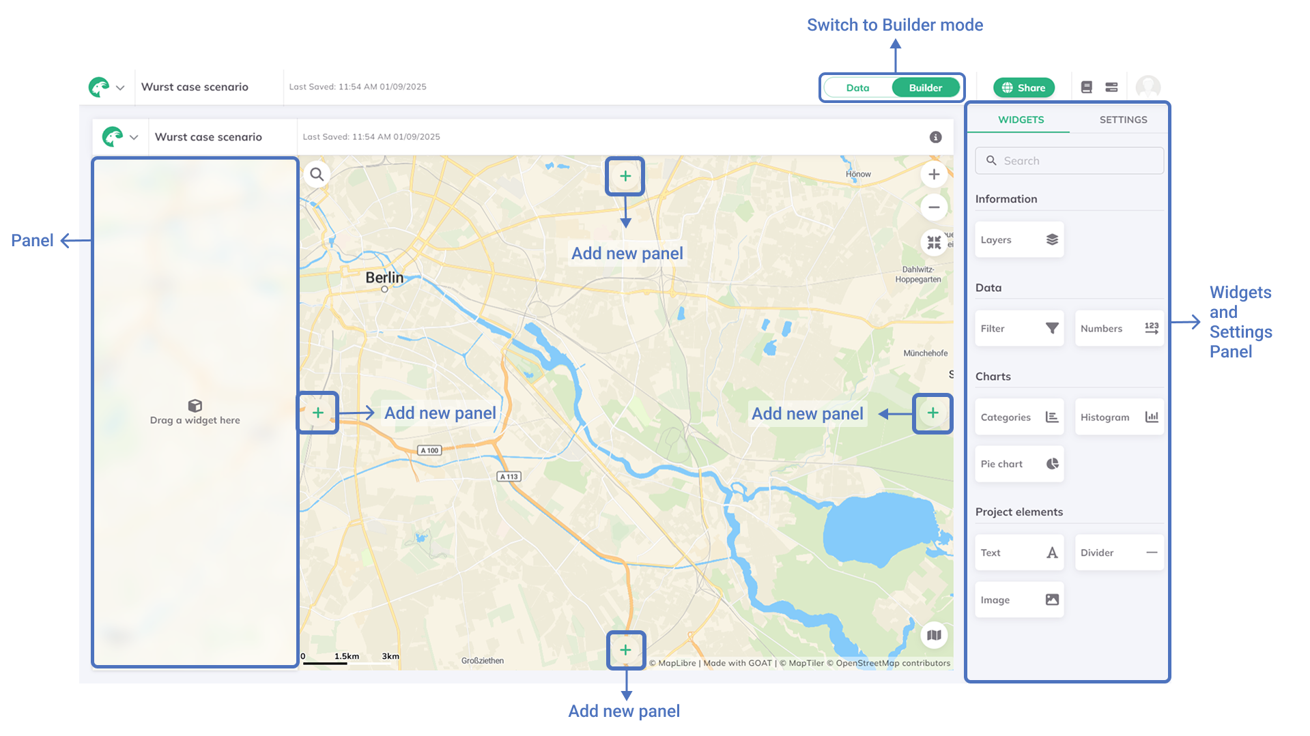
Task: Select the Filter widget under Data
Action: (1019, 328)
